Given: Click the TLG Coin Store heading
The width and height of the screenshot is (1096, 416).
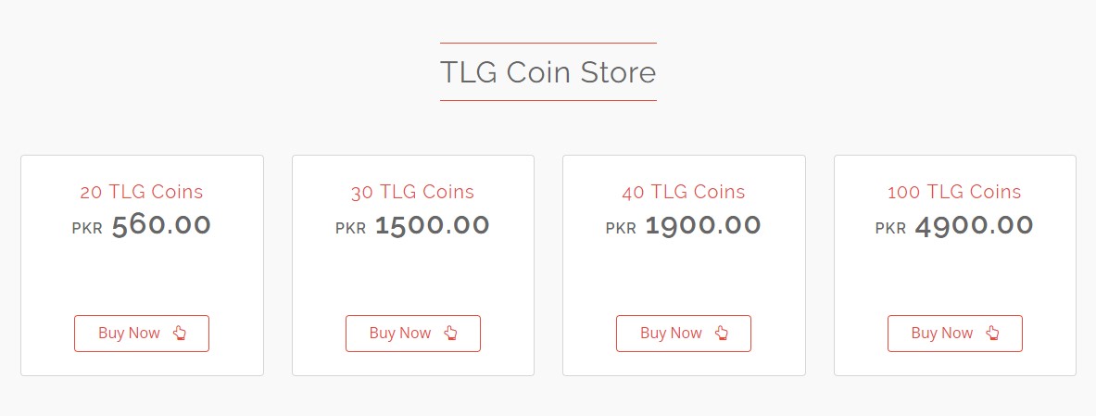Looking at the screenshot, I should click(548, 72).
